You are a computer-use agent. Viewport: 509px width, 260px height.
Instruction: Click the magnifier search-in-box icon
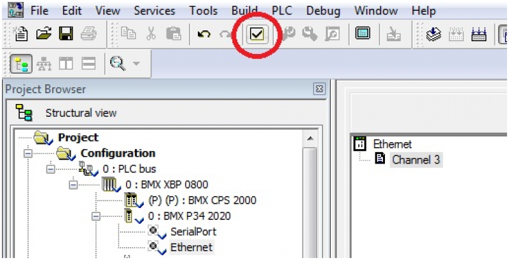coord(331,34)
